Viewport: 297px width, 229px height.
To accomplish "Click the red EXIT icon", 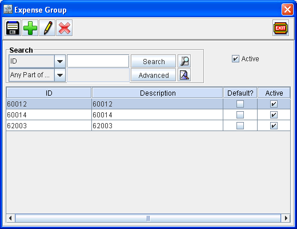I will click(x=280, y=28).
